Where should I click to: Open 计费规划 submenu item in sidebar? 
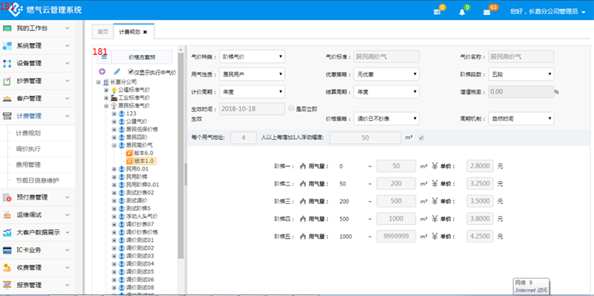click(28, 134)
